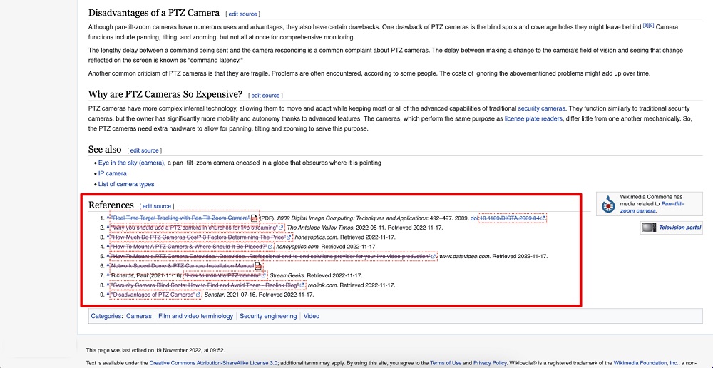The width and height of the screenshot is (713, 368).
Task: Click external-link icon after churches live streaming reference
Action: 281,228
